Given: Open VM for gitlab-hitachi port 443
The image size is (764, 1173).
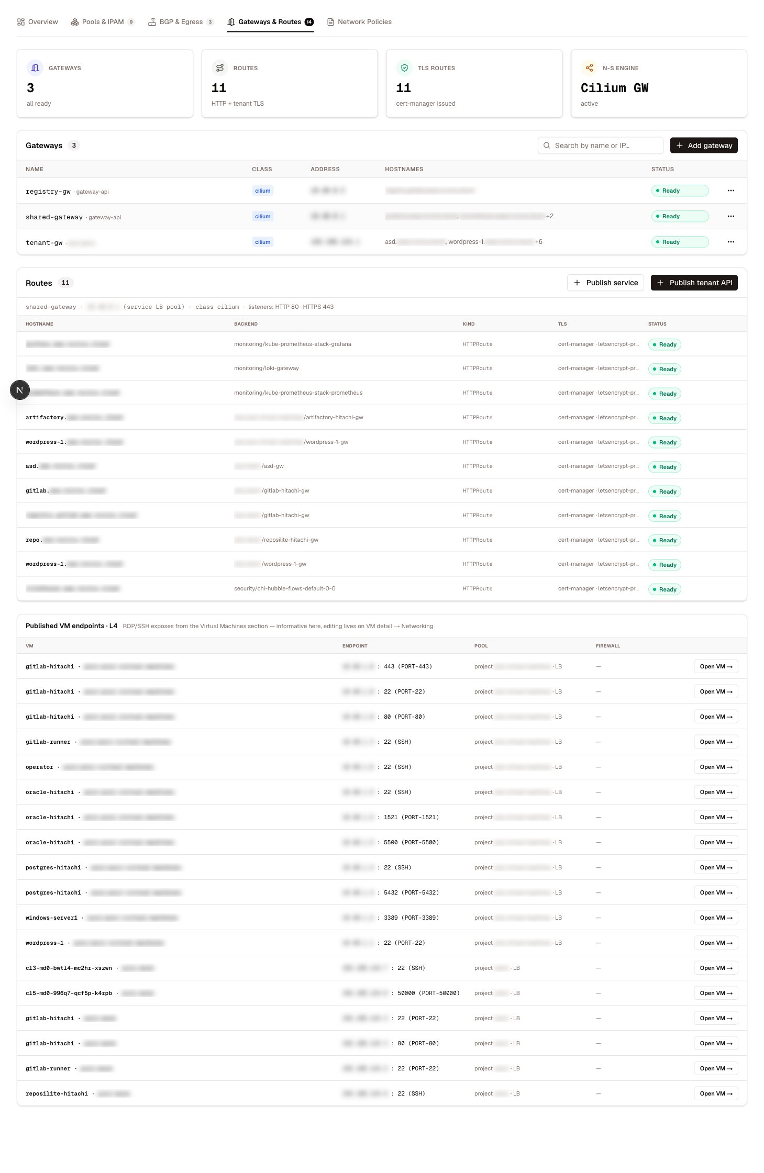Looking at the screenshot, I should point(716,666).
